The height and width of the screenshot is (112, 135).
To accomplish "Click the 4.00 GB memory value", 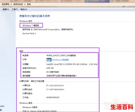I will [x=50, y=68].
